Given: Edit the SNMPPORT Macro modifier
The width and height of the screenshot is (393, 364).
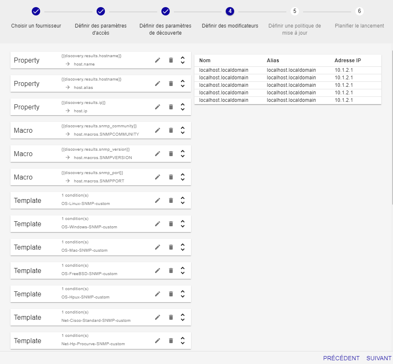Looking at the screenshot, I should (157, 177).
